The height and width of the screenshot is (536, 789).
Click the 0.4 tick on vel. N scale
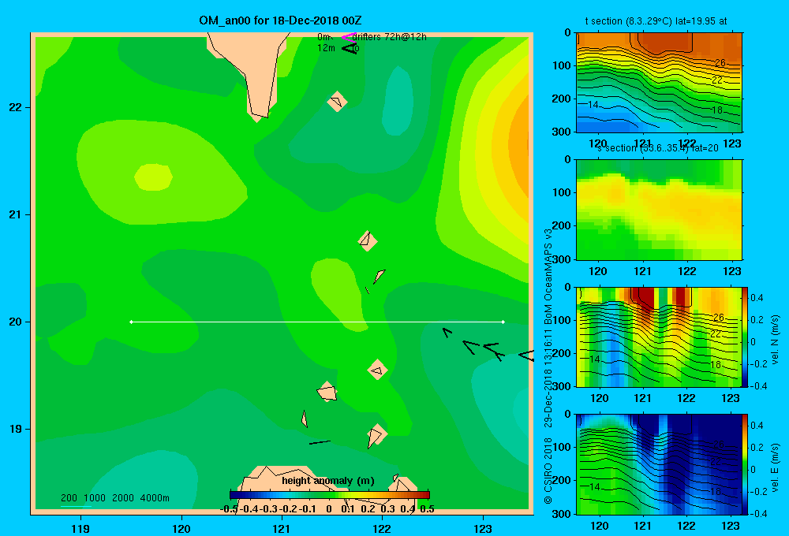(x=757, y=298)
